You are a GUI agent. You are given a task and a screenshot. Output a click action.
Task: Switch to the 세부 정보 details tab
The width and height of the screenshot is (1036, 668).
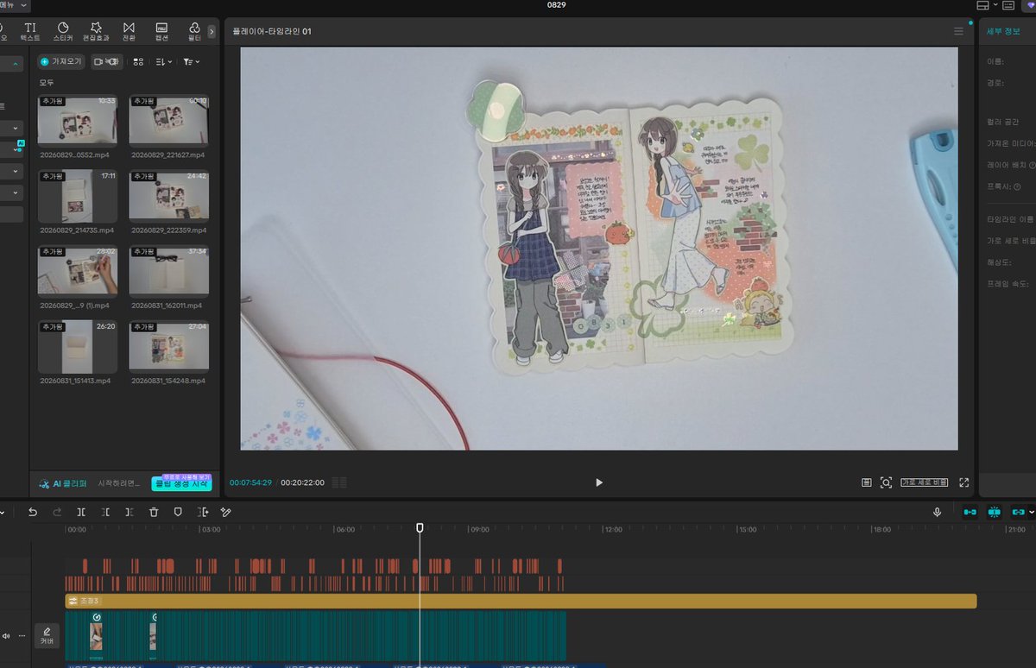tap(1003, 31)
